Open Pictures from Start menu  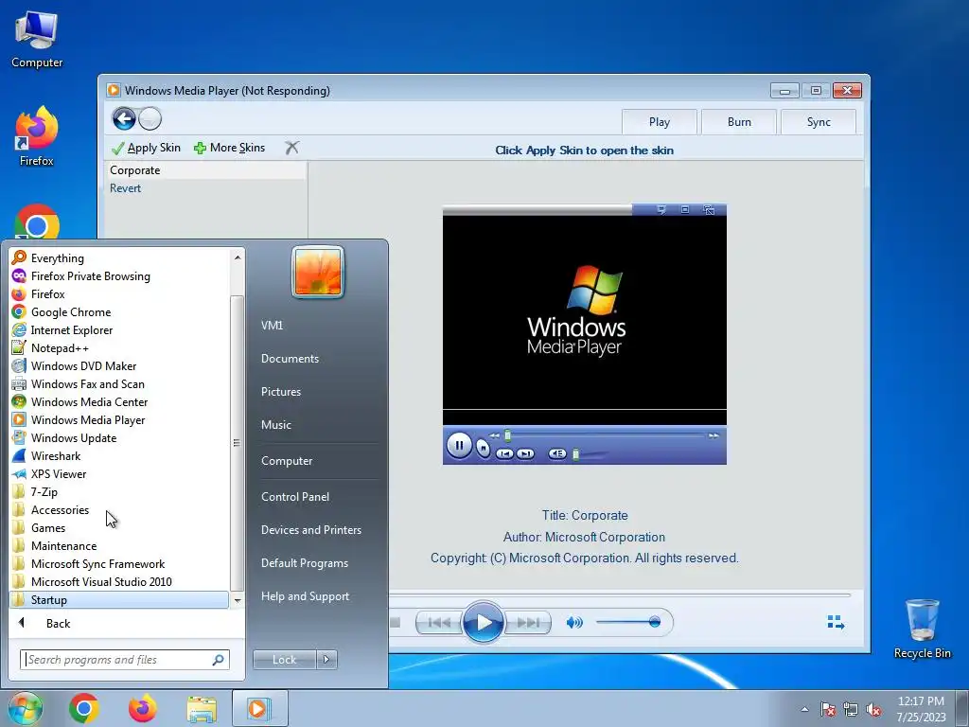280,391
